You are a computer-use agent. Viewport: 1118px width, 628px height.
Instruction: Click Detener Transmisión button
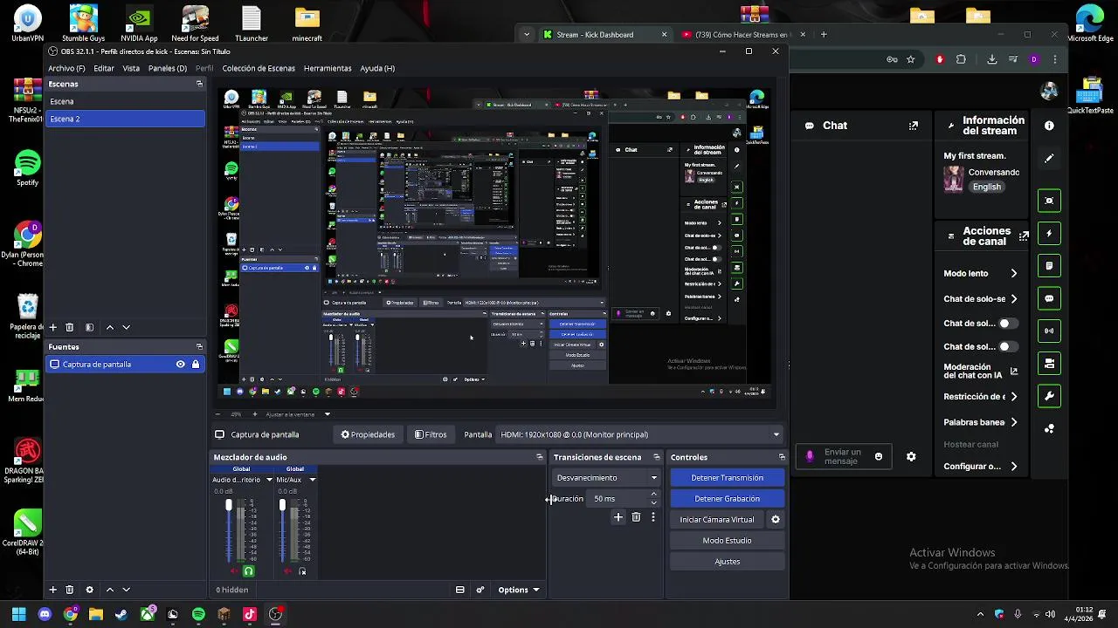click(727, 478)
